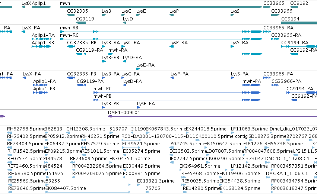Open protein CG33965-PA
This screenshot has width=317, height=194.
[267, 78]
